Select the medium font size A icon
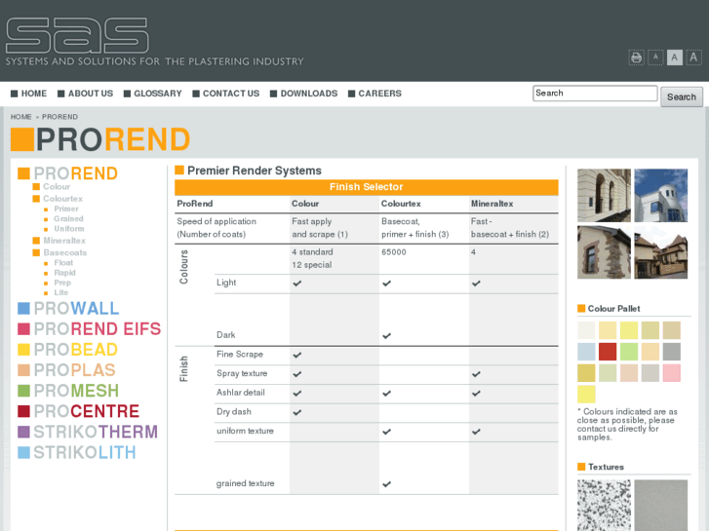 tap(674, 57)
